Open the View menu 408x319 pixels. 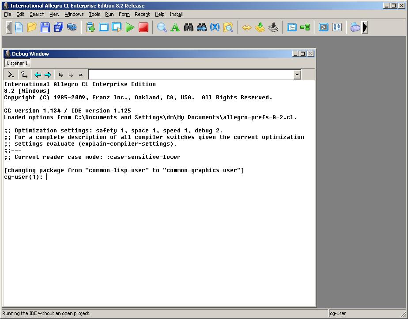(x=54, y=14)
